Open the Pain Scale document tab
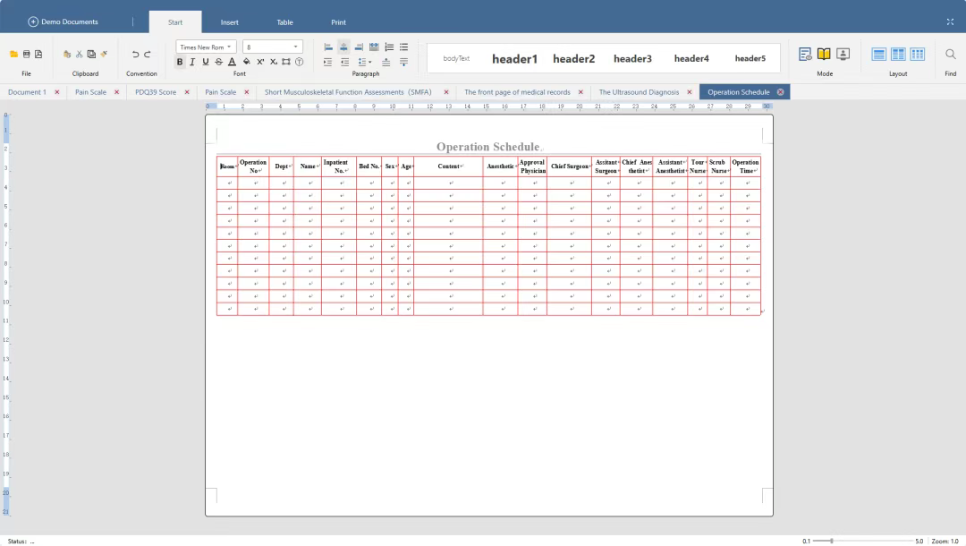Viewport: 966px width, 546px height. click(90, 92)
